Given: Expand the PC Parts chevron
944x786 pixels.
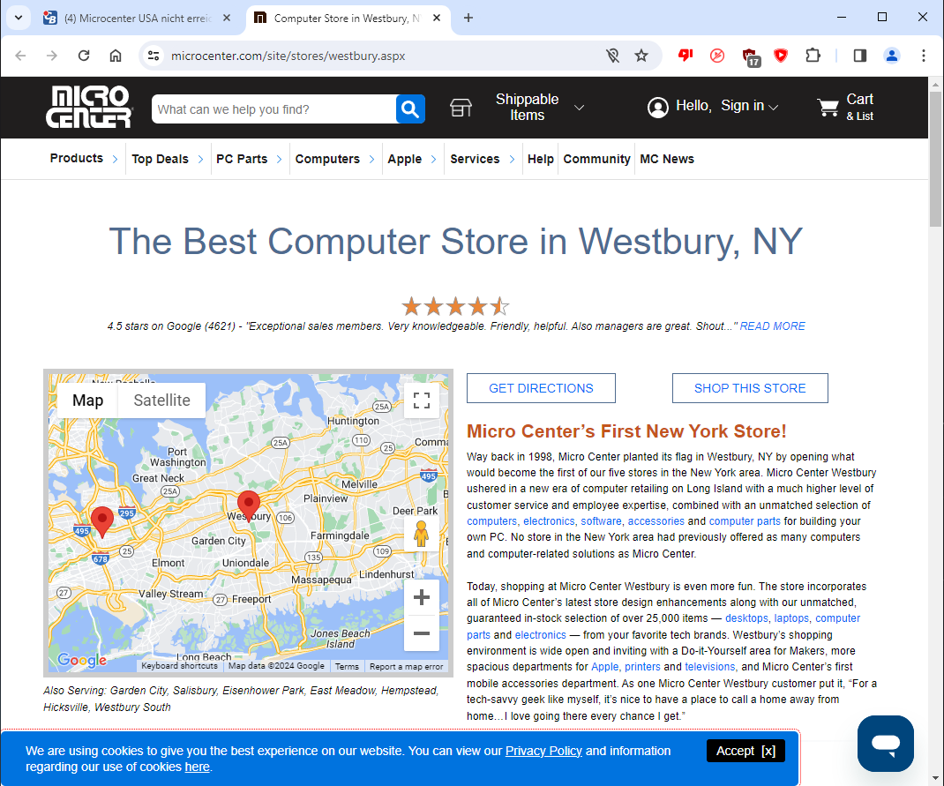Looking at the screenshot, I should click(280, 160).
